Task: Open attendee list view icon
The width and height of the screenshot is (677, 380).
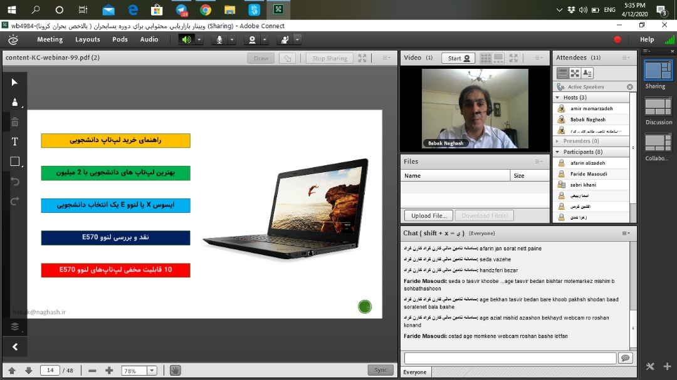Action: coord(562,73)
